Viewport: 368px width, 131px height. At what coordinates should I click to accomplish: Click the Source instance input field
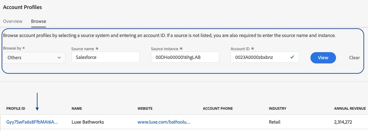point(185,57)
